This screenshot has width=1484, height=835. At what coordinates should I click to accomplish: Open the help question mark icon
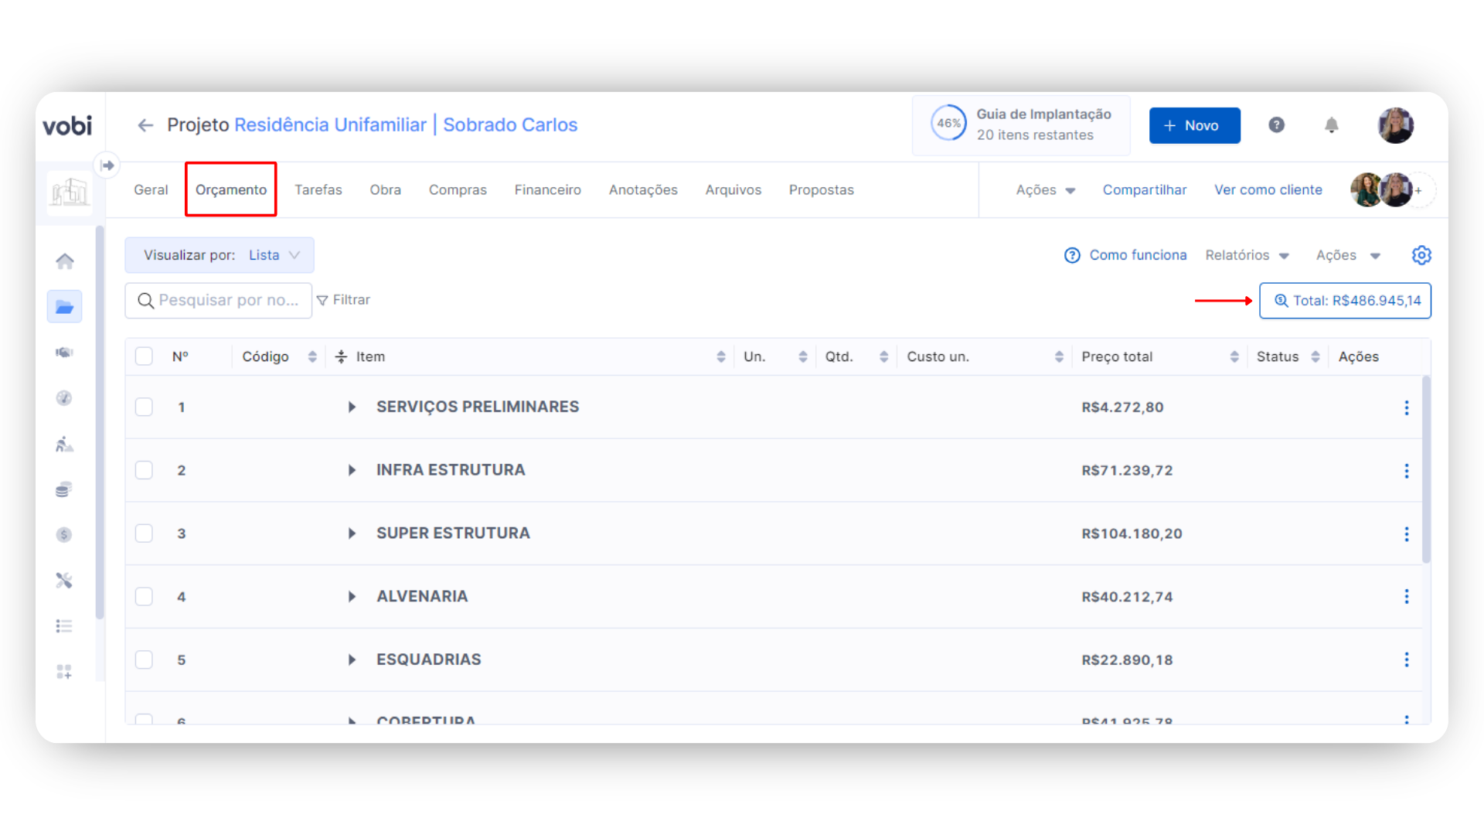1276,125
